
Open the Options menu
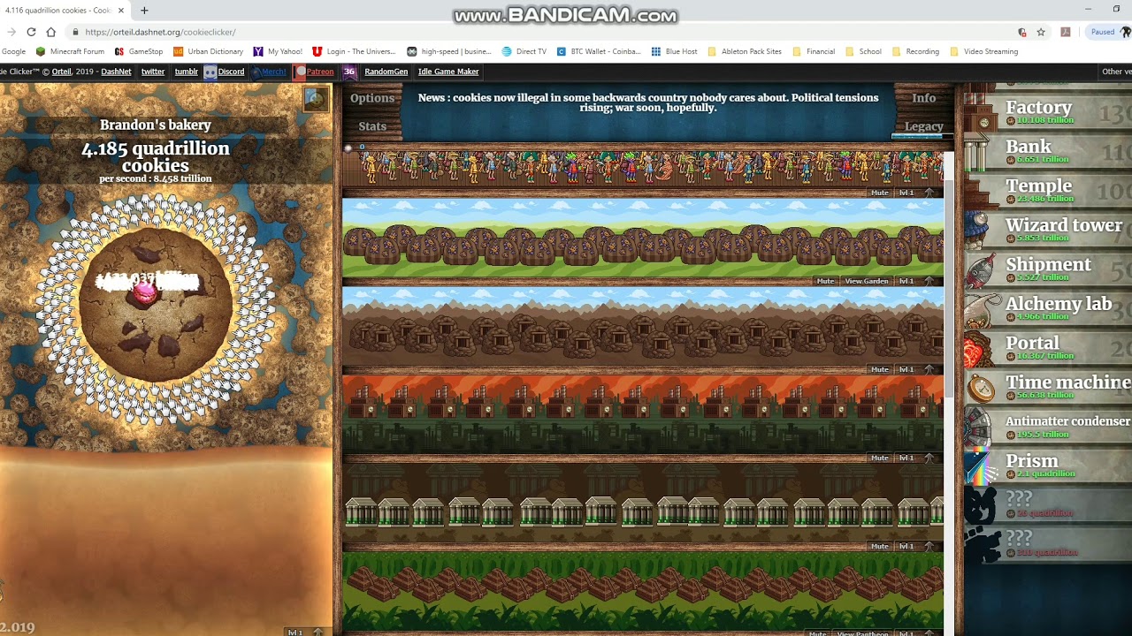click(372, 98)
